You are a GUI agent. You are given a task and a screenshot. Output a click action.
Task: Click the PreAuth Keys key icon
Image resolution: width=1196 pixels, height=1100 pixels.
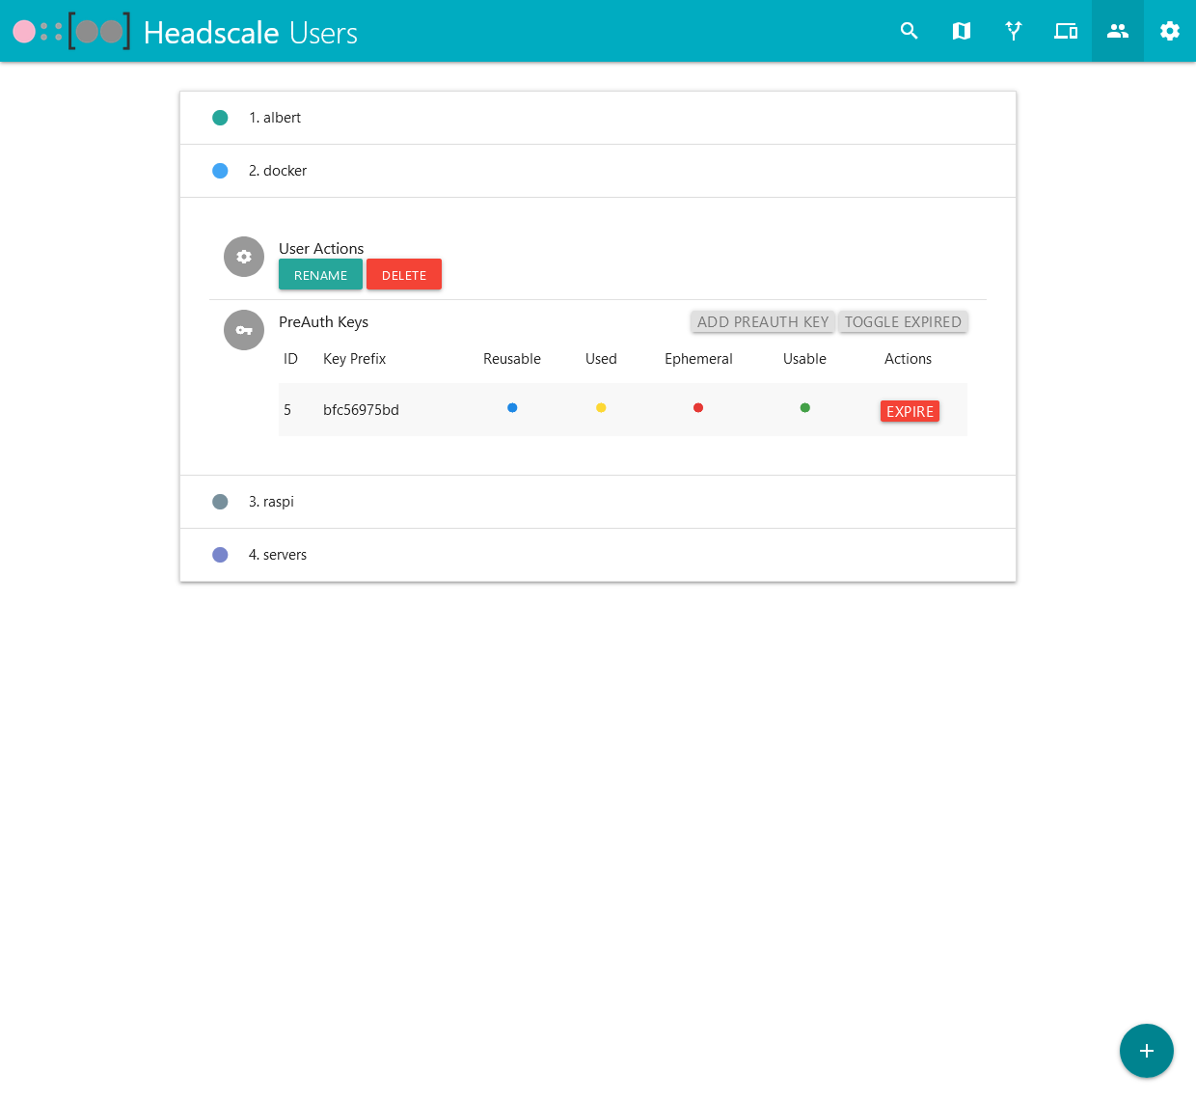point(244,330)
